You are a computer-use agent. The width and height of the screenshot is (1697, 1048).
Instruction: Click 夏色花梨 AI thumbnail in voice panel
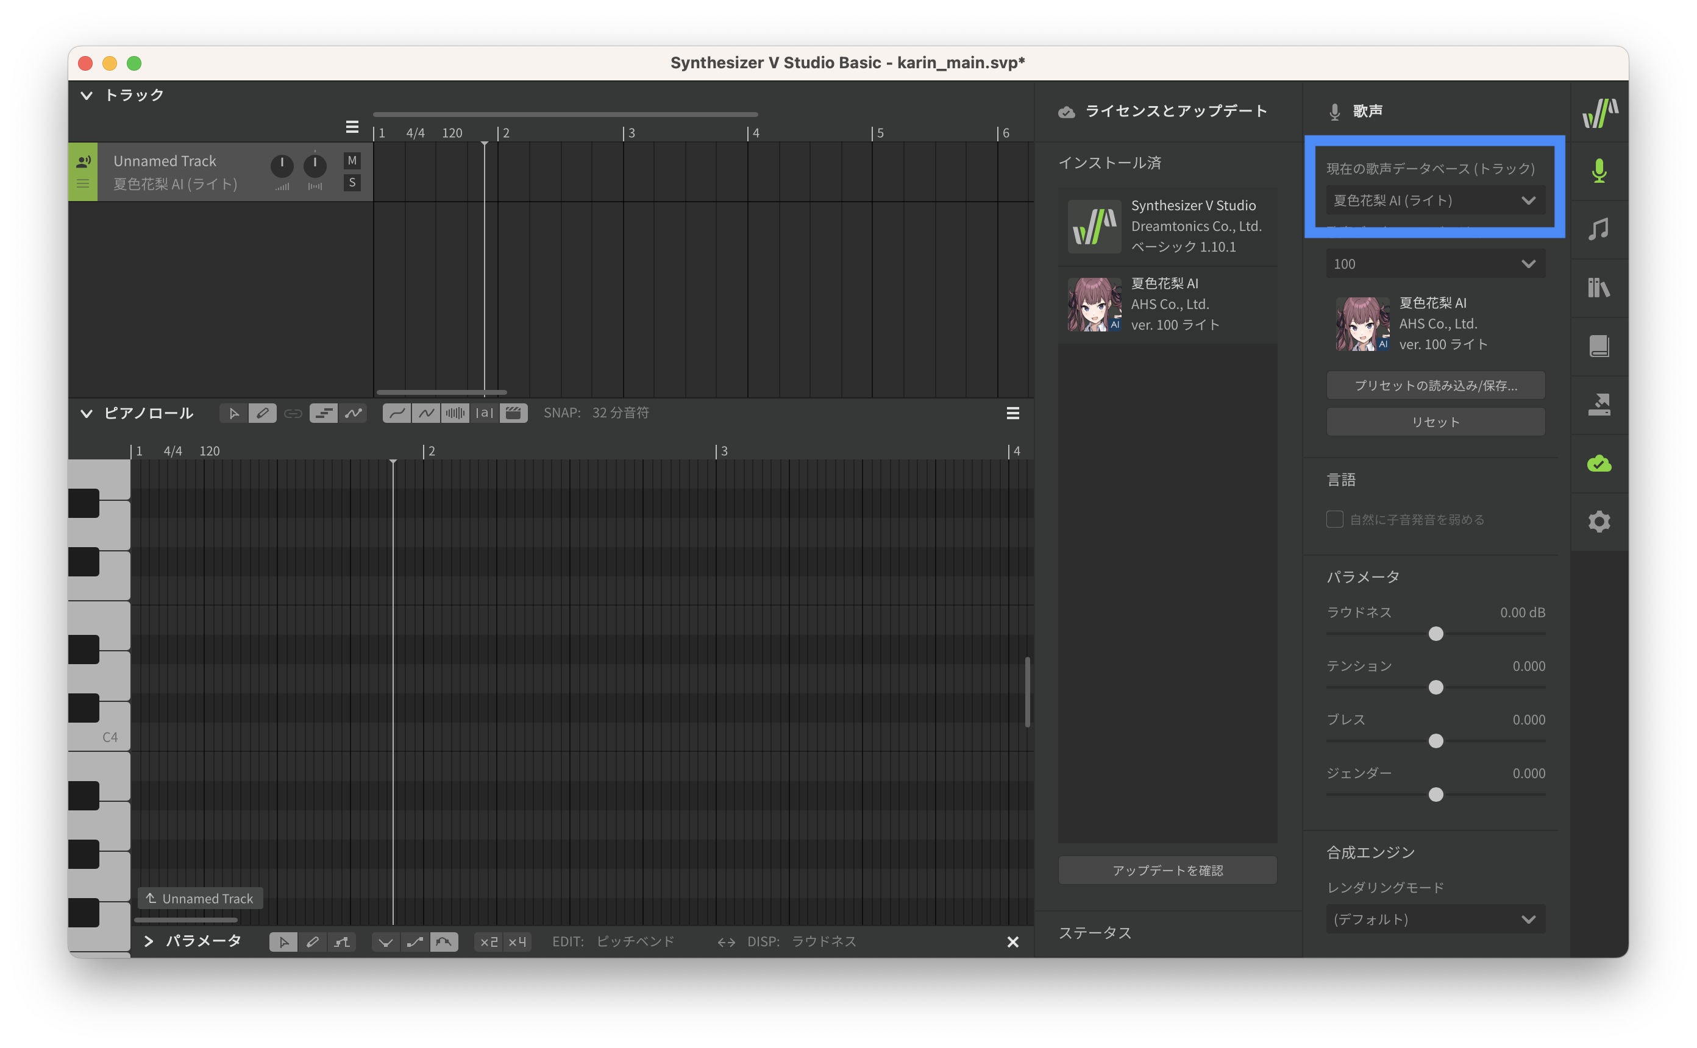[x=1362, y=324]
